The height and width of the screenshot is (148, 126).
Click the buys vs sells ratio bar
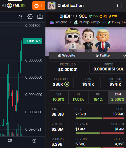tap(100, 118)
